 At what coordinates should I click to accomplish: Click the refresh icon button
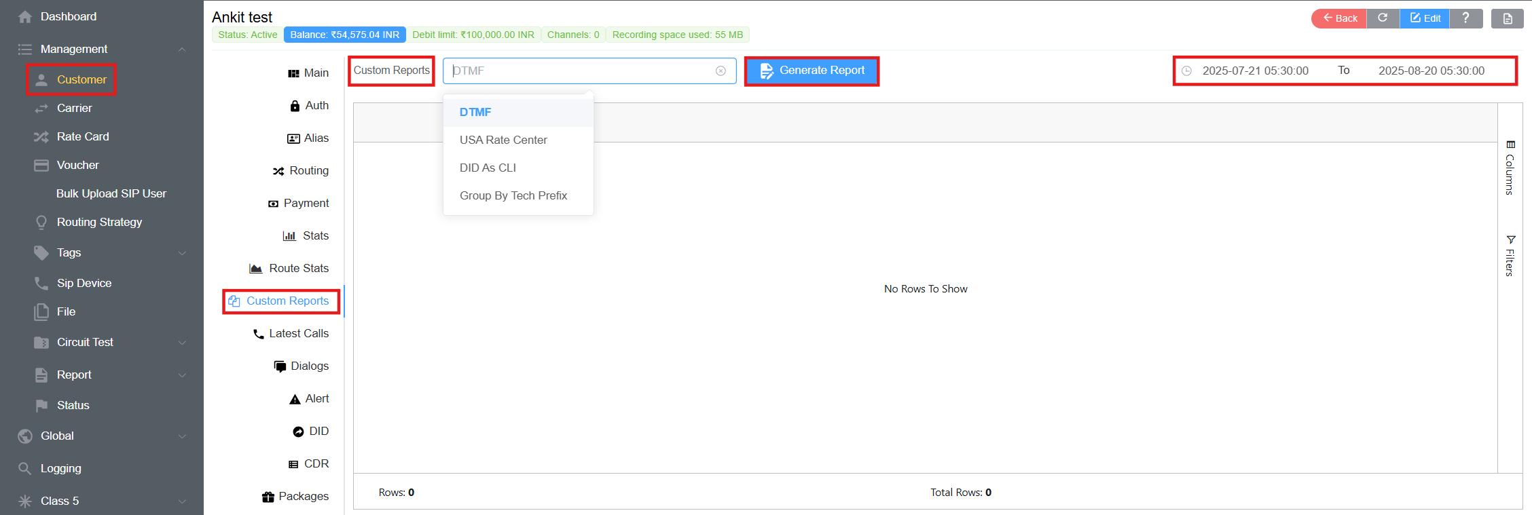tap(1383, 18)
